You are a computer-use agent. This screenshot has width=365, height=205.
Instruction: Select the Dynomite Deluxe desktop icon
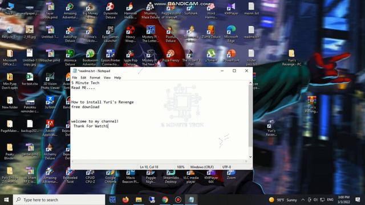click(110, 11)
